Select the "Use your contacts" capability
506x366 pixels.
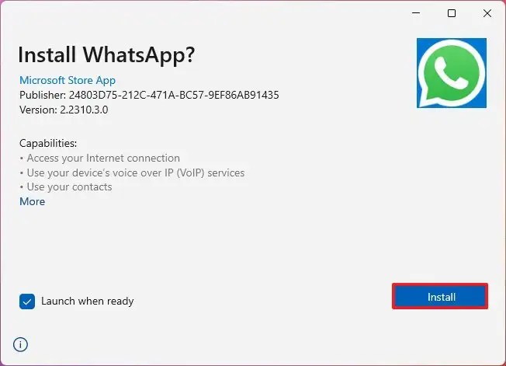(x=66, y=187)
